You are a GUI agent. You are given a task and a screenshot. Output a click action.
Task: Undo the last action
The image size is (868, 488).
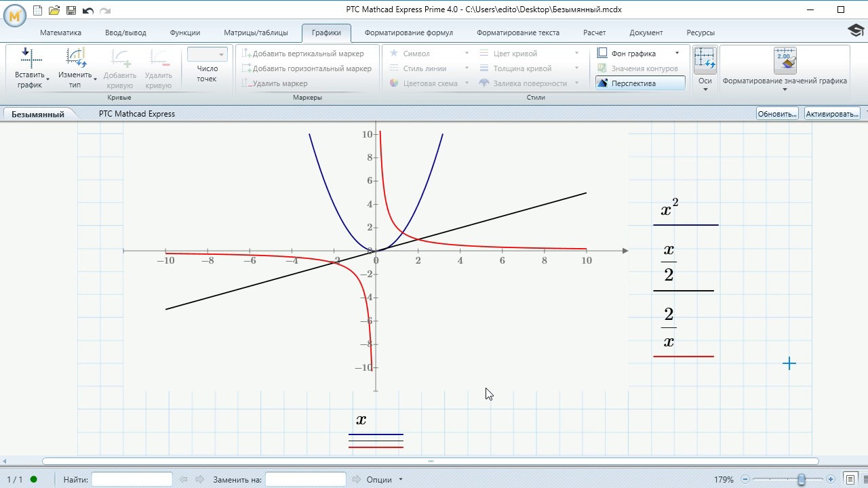tap(88, 10)
